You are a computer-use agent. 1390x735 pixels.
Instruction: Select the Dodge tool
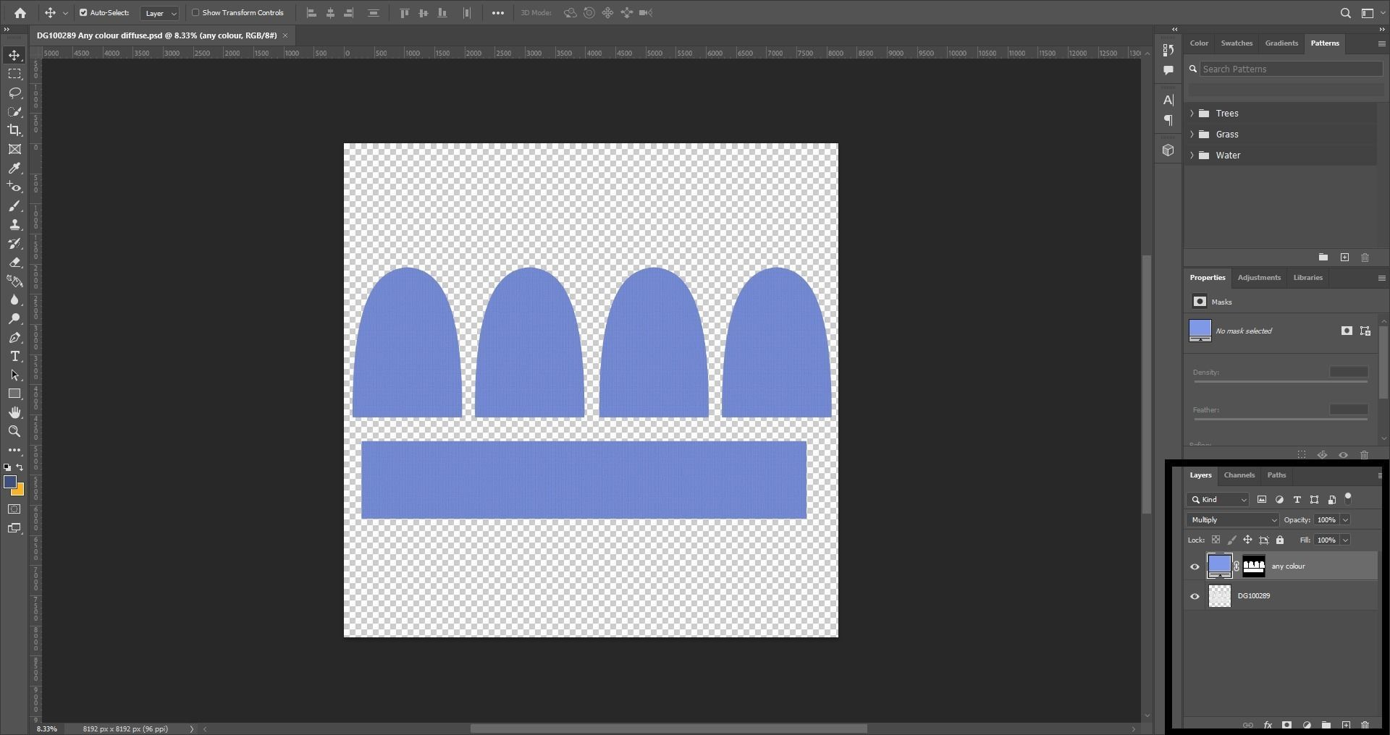14,319
